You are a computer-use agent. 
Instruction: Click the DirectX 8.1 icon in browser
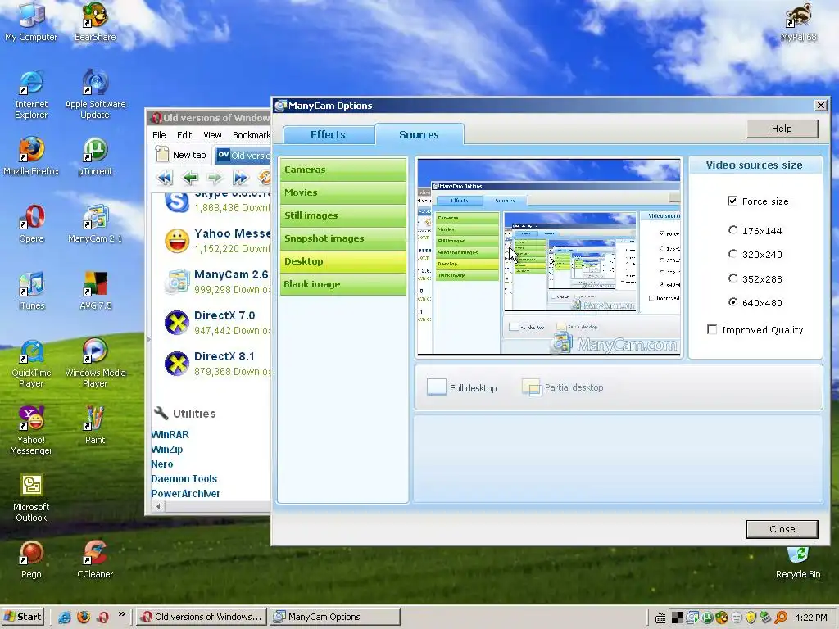coord(177,364)
